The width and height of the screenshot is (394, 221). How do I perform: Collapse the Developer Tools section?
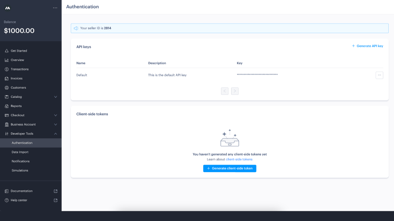(56, 134)
